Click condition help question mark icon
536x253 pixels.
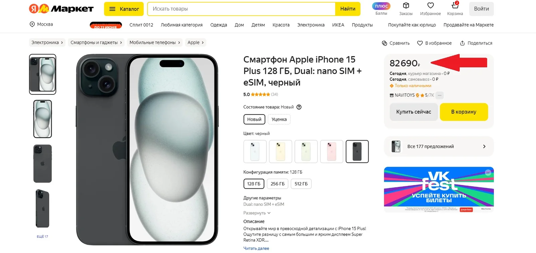tap(299, 107)
